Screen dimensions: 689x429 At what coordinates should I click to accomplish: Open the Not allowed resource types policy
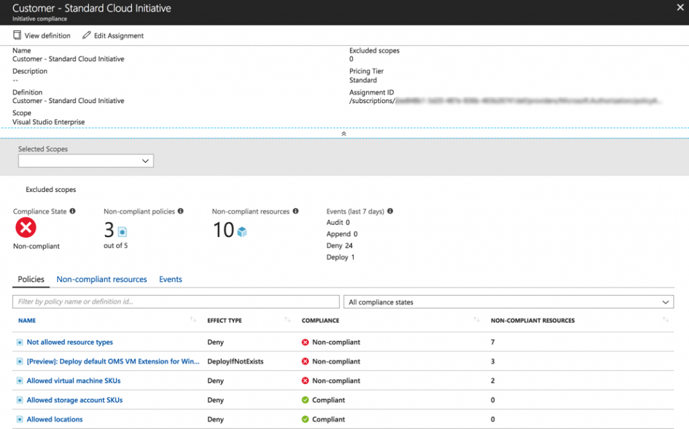70,342
